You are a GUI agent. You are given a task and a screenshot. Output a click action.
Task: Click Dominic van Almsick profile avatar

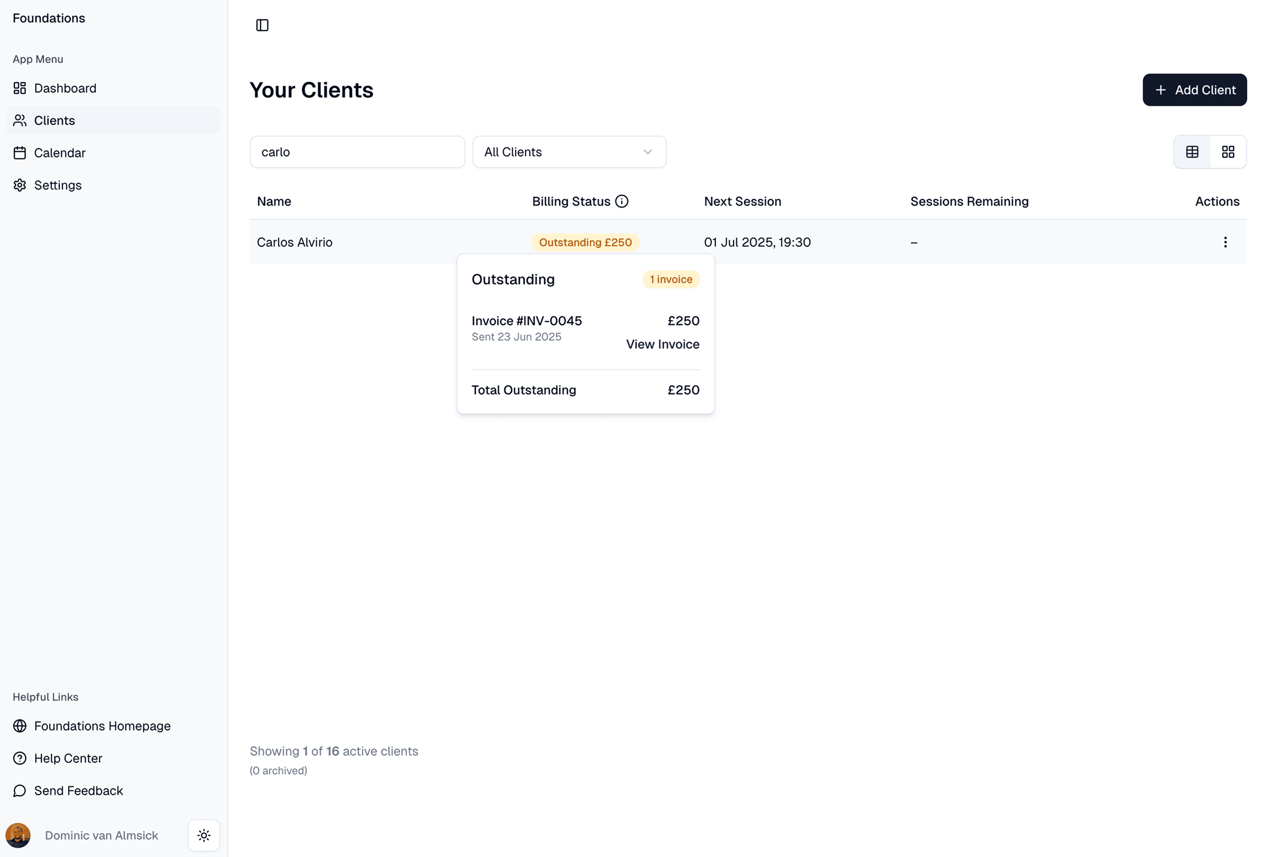(x=18, y=835)
